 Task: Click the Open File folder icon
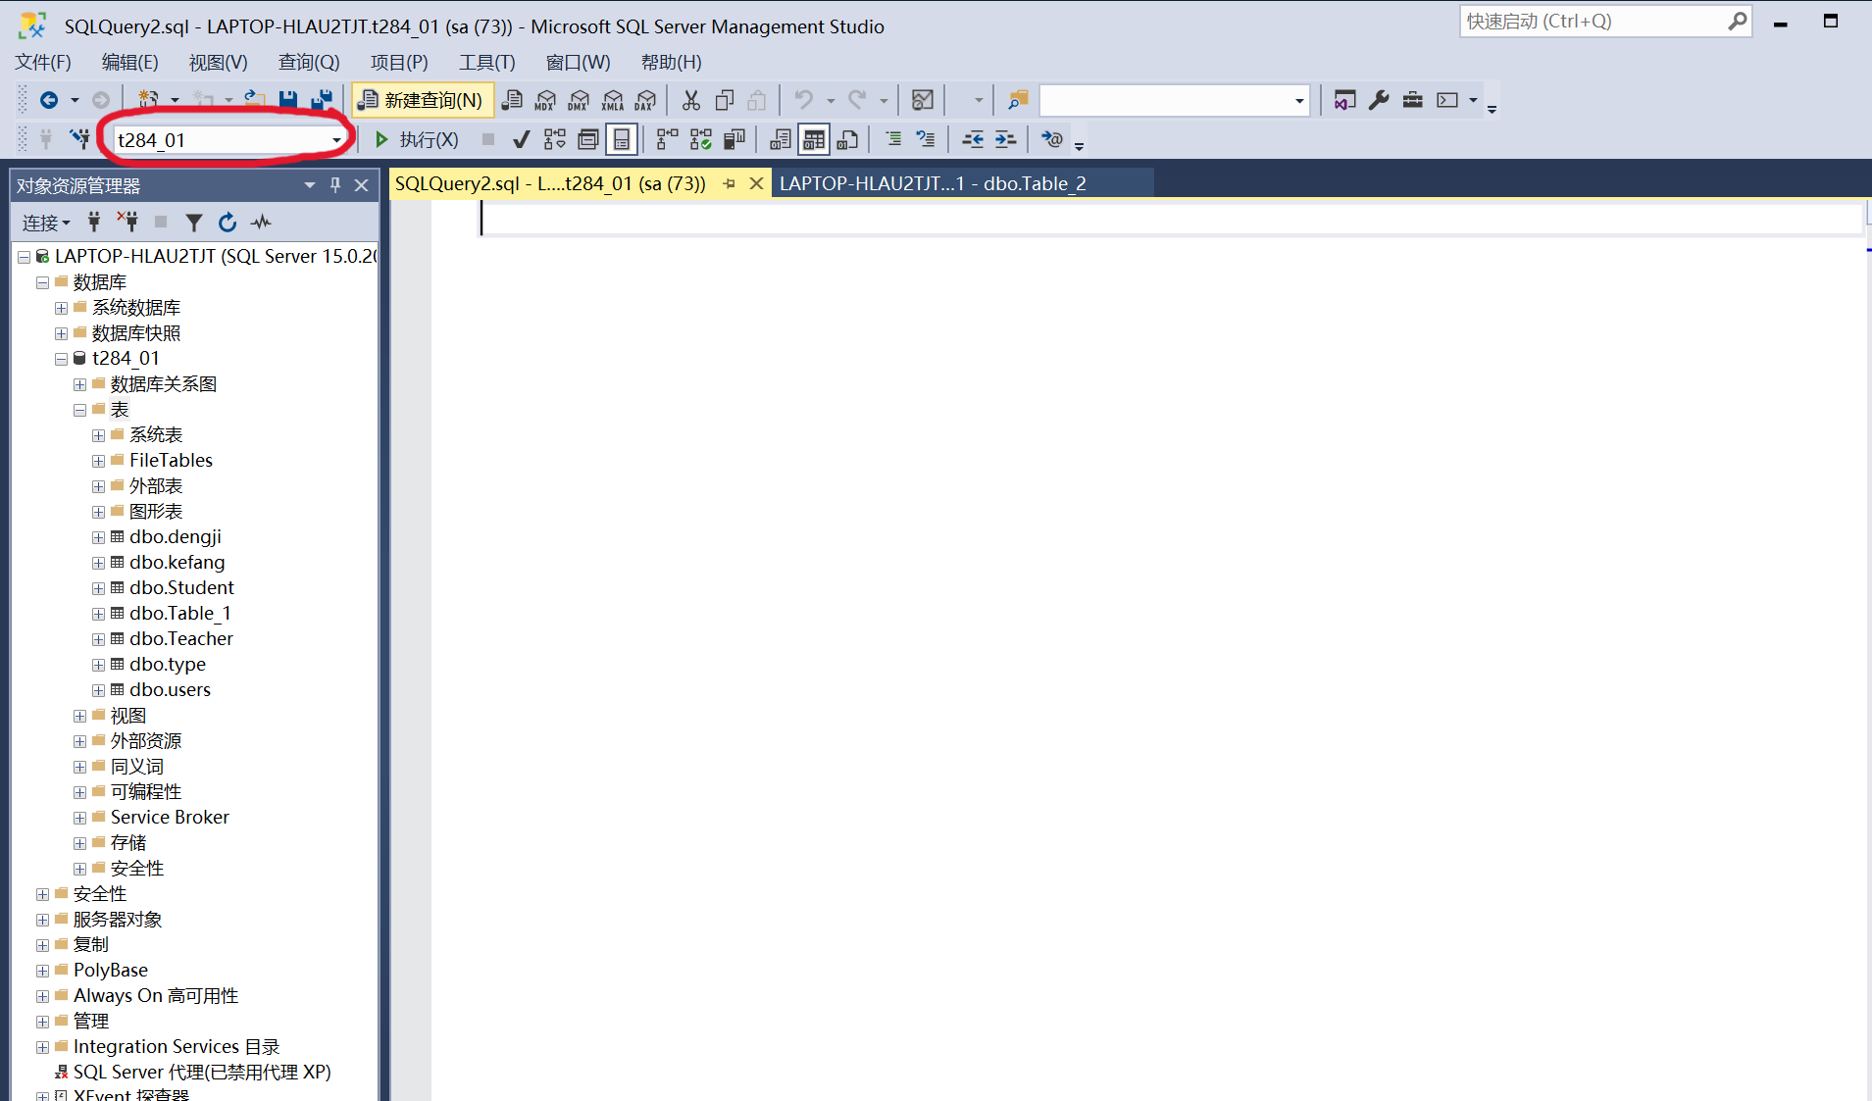[254, 100]
